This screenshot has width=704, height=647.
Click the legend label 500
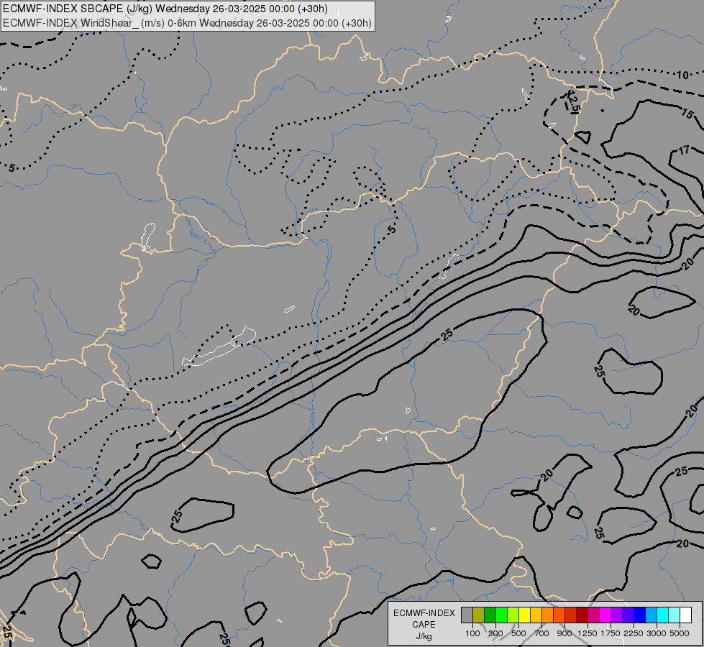tap(518, 633)
